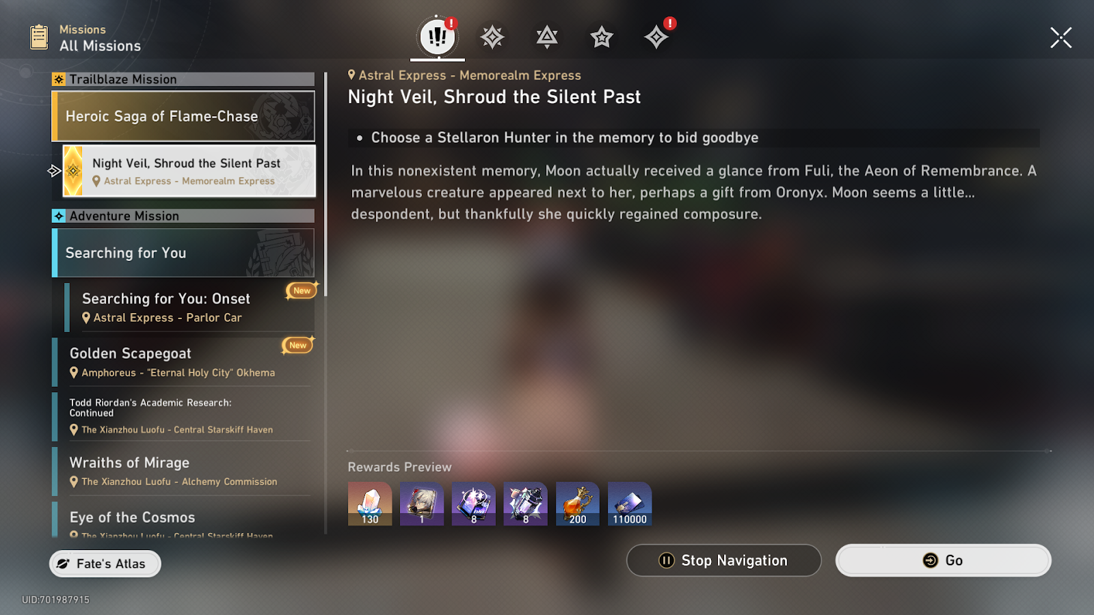Open Searching for You: Onset mission
Image resolution: width=1094 pixels, height=615 pixels.
point(189,307)
